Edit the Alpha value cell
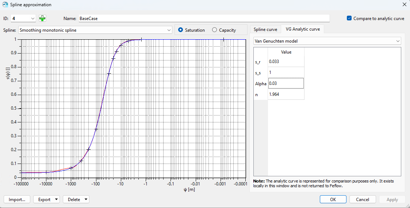The height and width of the screenshot is (208, 410). 286,83
